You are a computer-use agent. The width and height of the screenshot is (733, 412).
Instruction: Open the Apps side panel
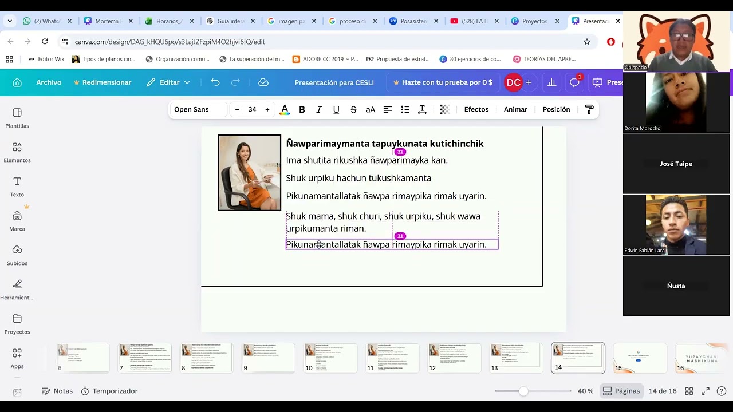point(17,358)
